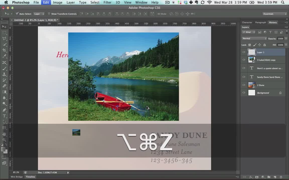Select the Rectangular Marquee tool
The image size is (289, 180).
point(4,32)
